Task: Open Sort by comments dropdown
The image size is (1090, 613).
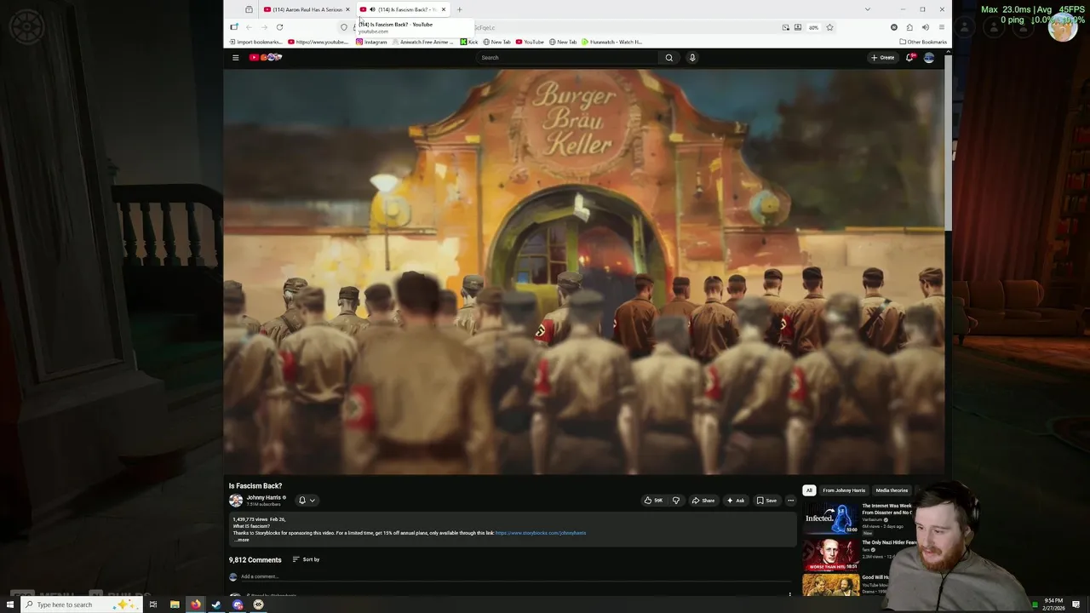Action: click(306, 559)
